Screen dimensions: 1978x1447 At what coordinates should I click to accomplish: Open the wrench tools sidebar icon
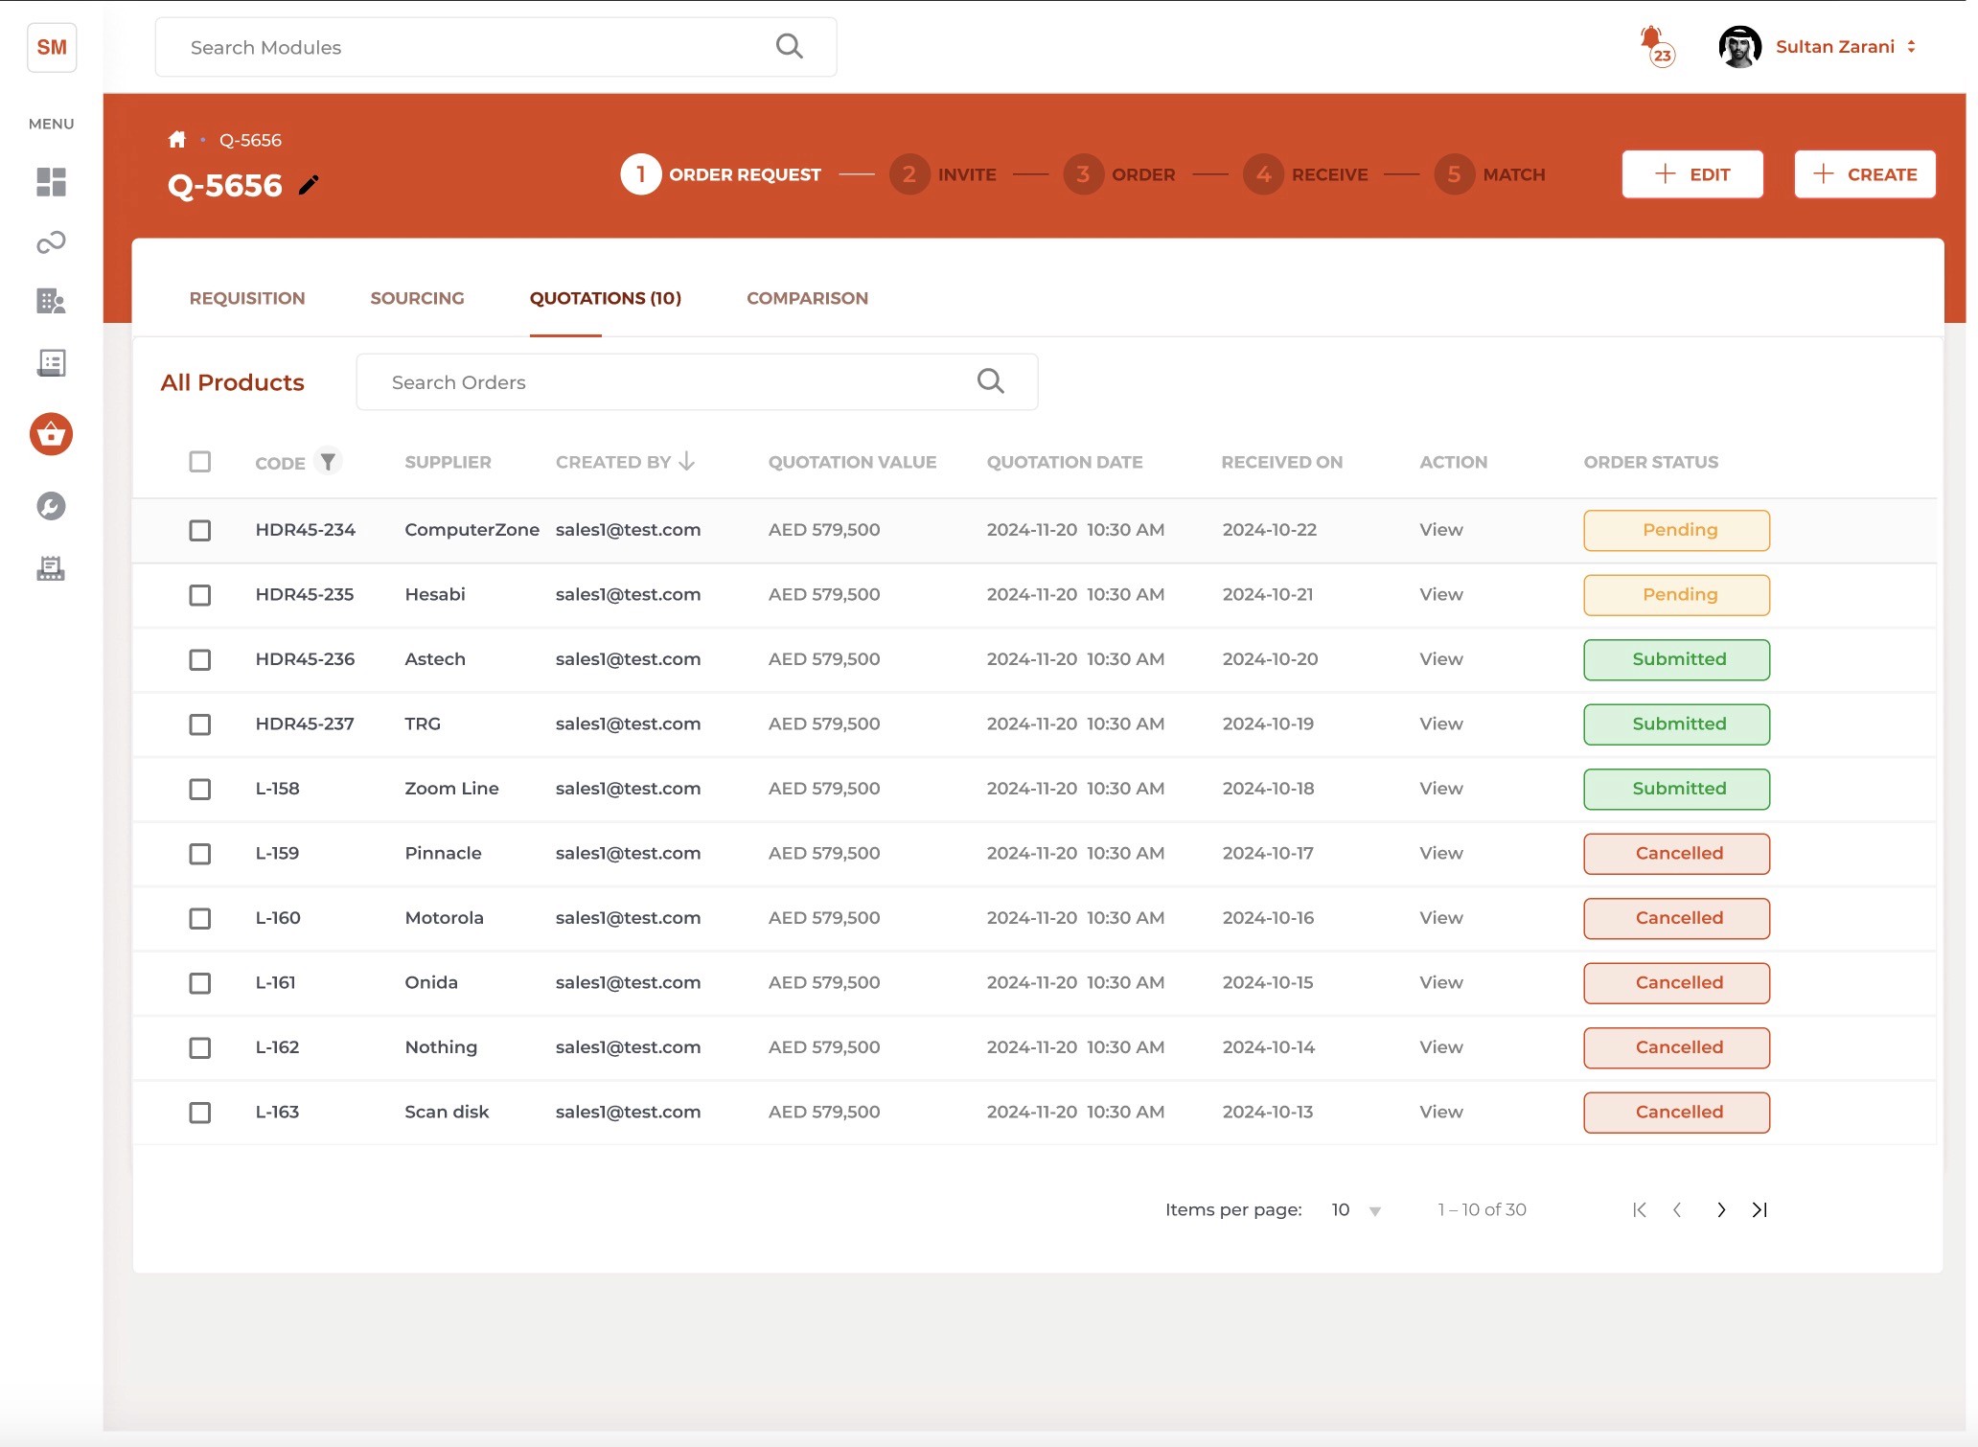(x=51, y=506)
